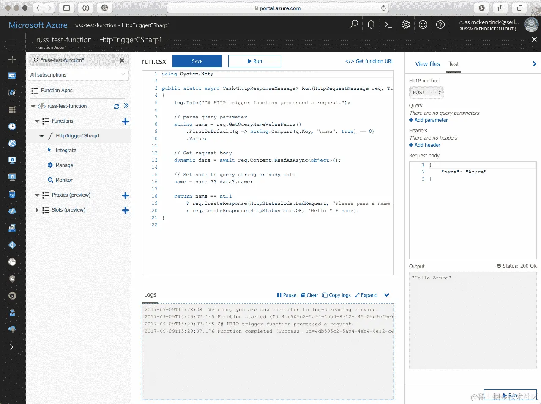Launch Cloud Shell from top bar

[388, 25]
